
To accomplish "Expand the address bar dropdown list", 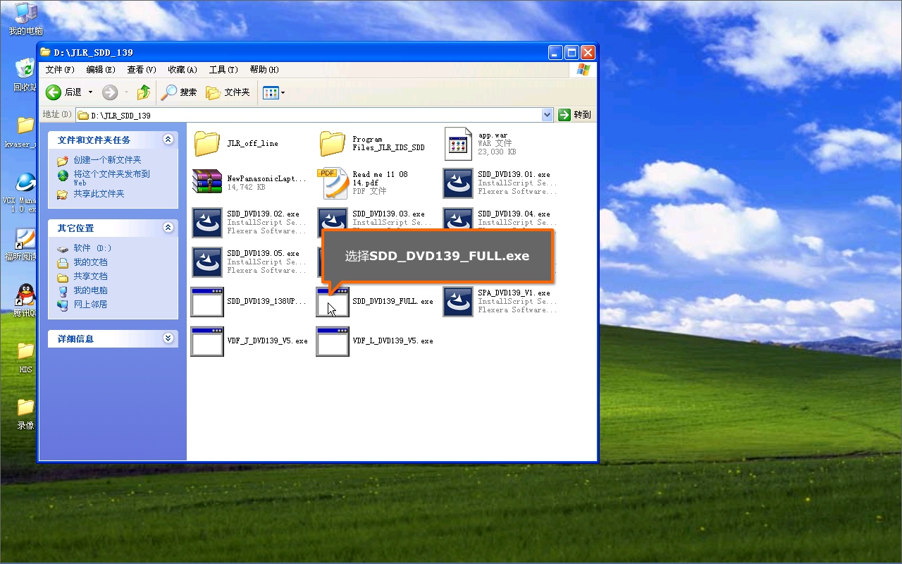I will [548, 115].
